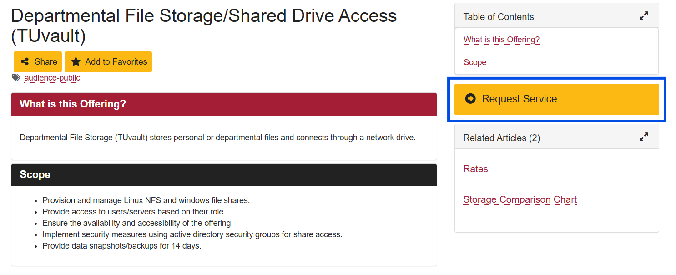
Task: Open the Rates related article
Action: 475,169
